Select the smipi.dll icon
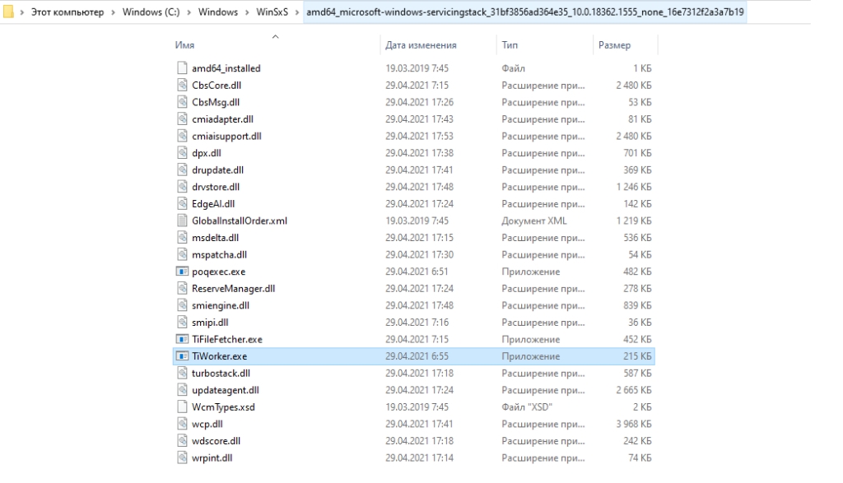This screenshot has width=843, height=483. [183, 322]
